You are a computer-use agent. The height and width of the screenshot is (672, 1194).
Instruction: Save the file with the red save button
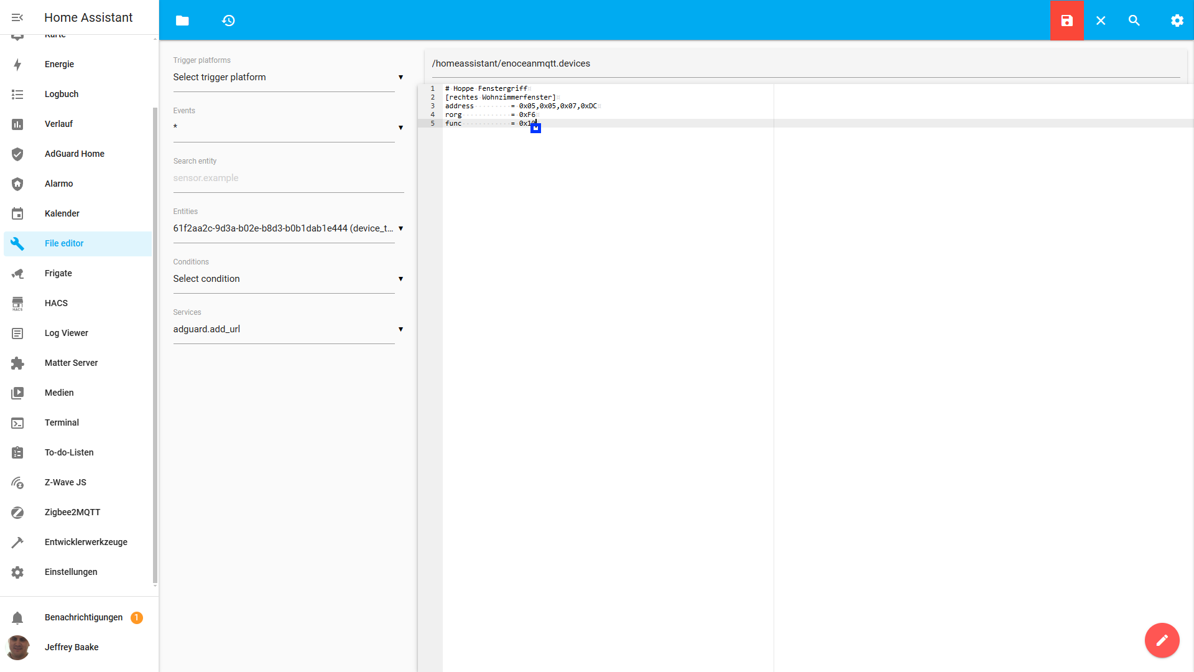[1067, 21]
